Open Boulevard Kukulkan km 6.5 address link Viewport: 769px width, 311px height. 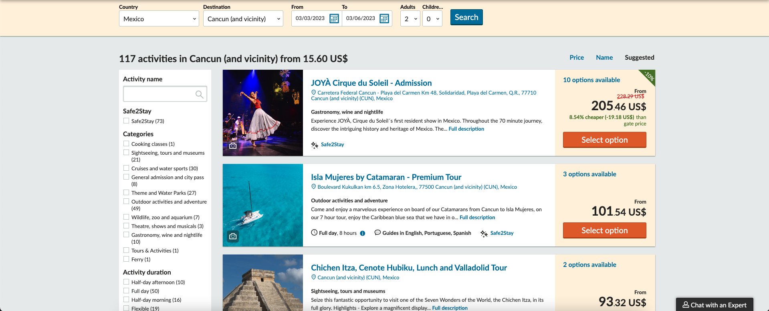click(417, 187)
